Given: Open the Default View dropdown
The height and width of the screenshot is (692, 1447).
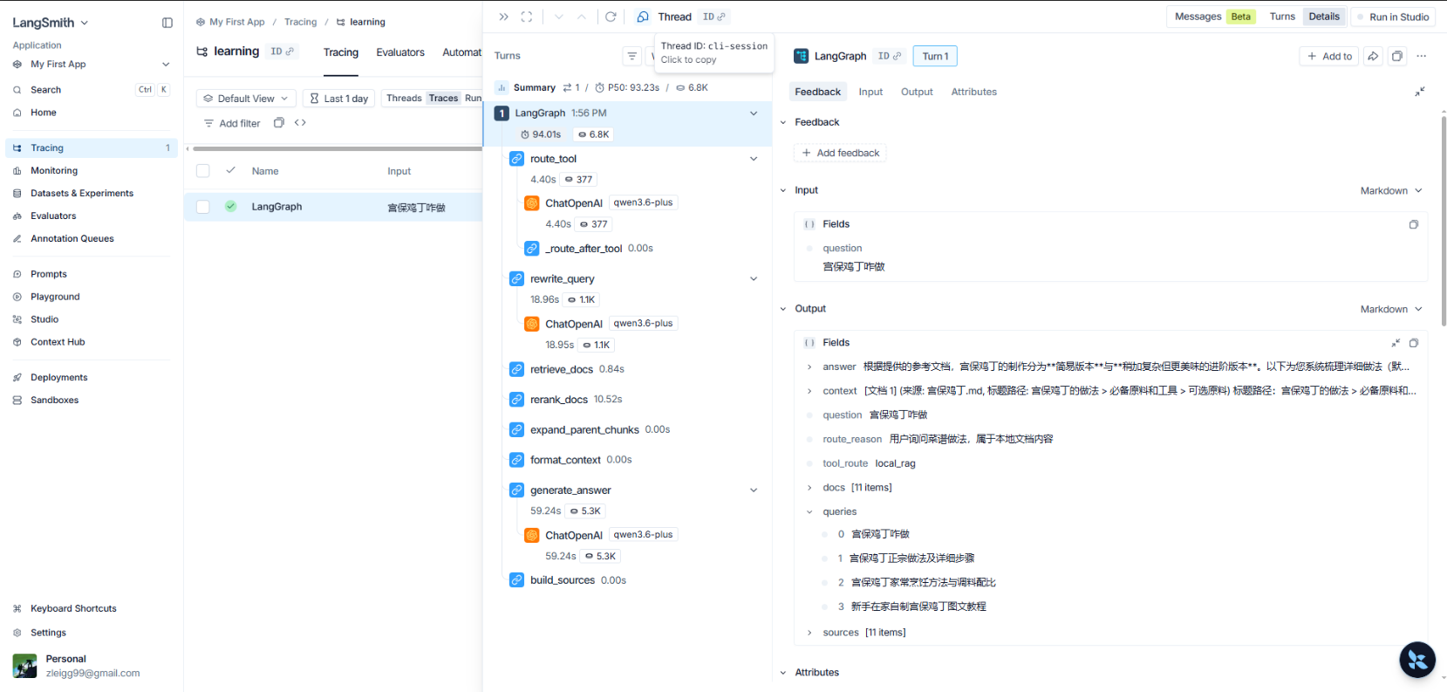Looking at the screenshot, I should point(246,99).
